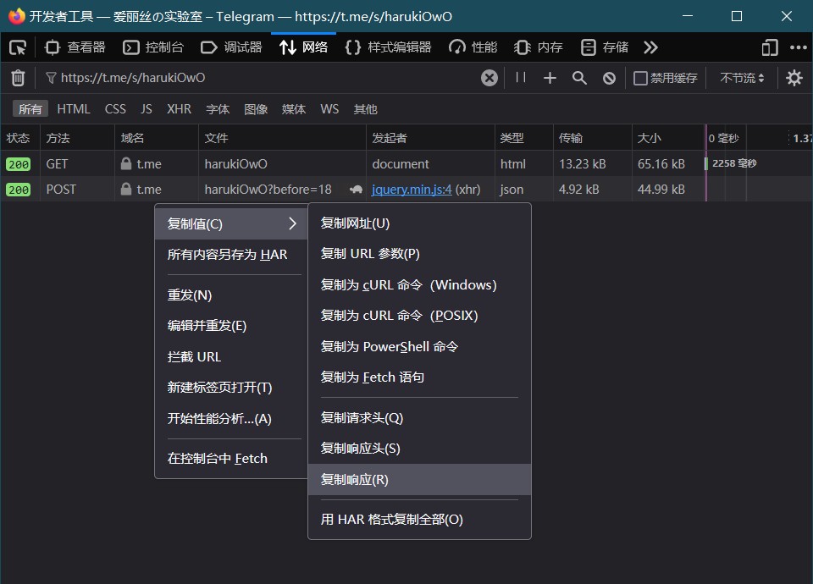This screenshot has width=813, height=584.
Task: Choose 编辑并重发(E) from context menu
Action: pyautogui.click(x=207, y=326)
